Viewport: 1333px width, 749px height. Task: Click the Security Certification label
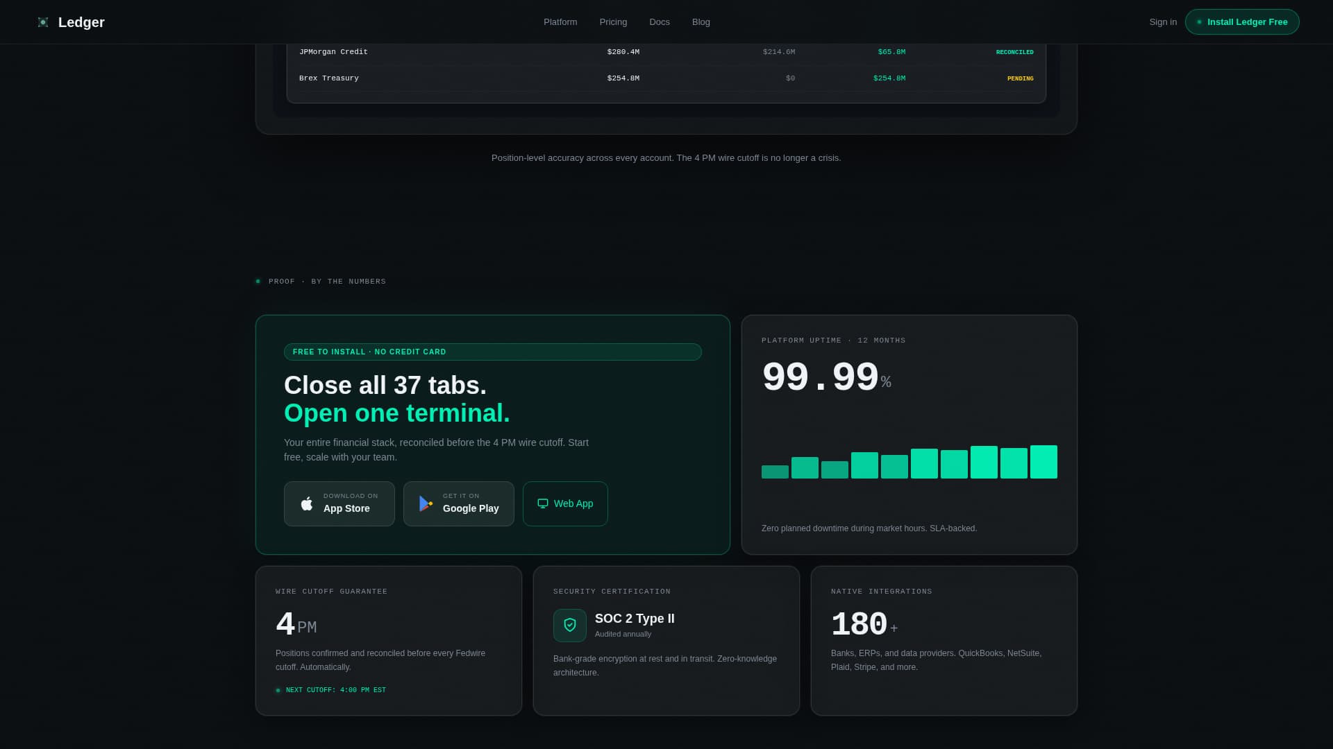[x=612, y=592]
